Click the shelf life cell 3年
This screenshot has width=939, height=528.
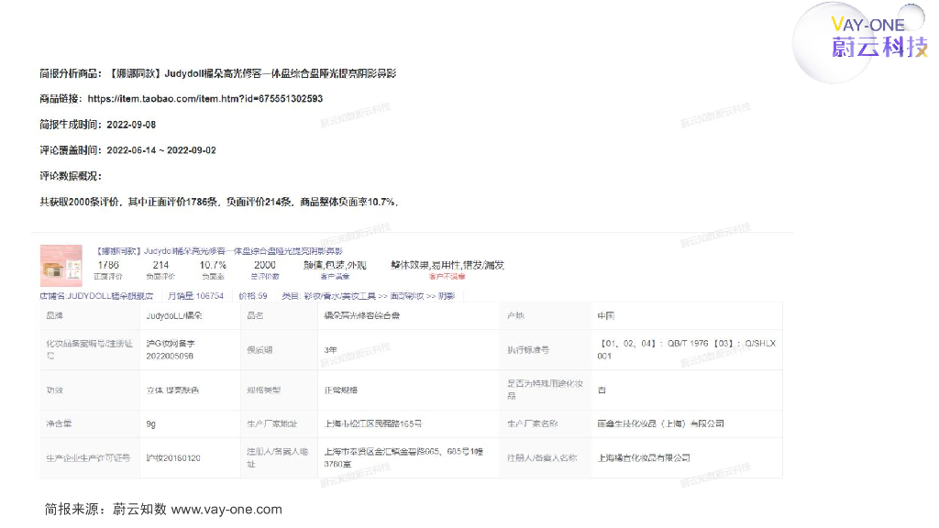point(408,349)
